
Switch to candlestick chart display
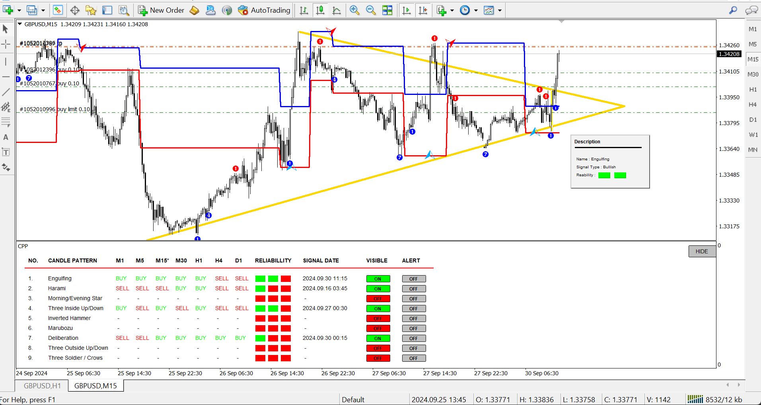tap(320, 10)
